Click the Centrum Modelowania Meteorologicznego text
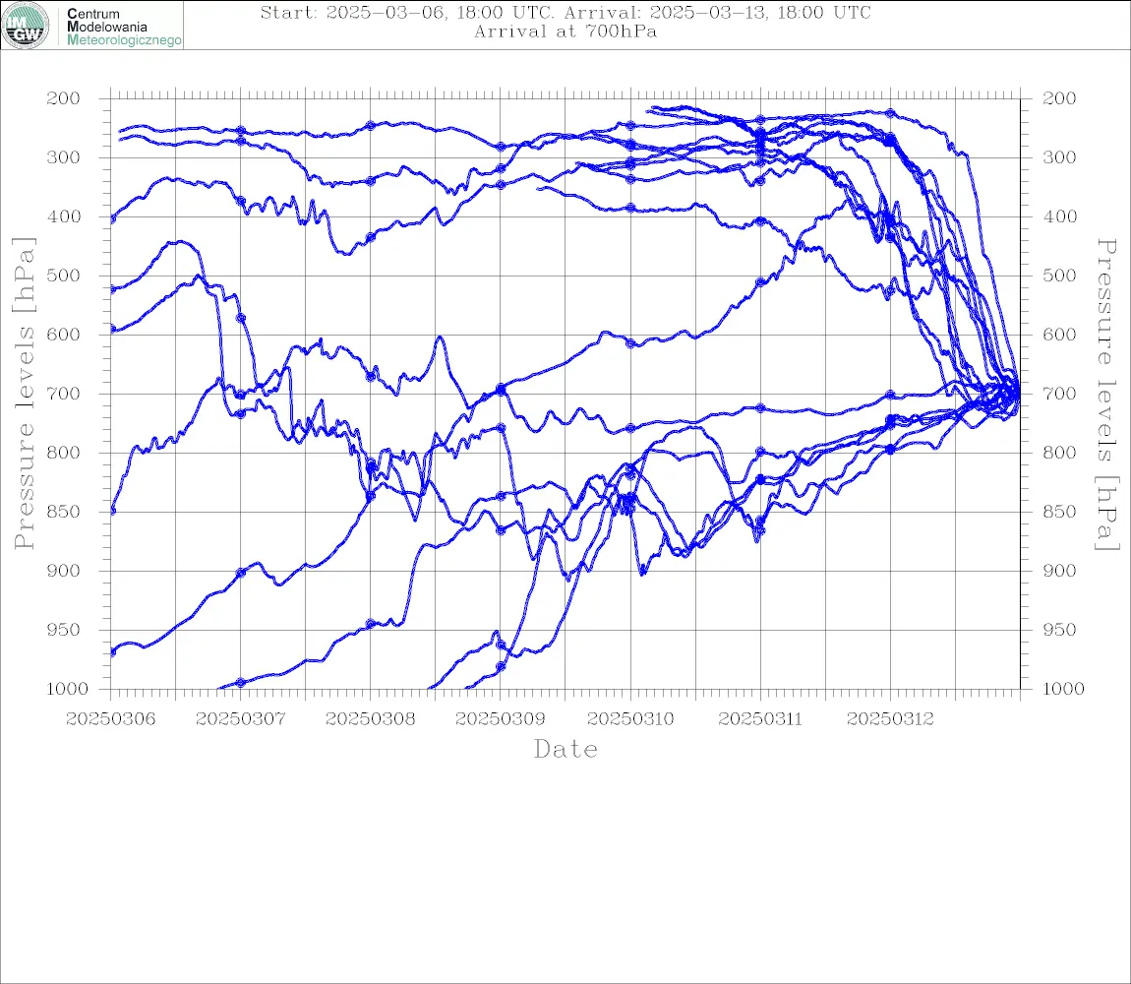The width and height of the screenshot is (1131, 984). (124, 27)
